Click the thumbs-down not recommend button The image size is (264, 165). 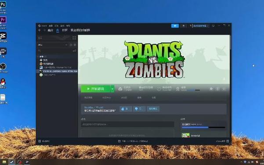point(139,109)
